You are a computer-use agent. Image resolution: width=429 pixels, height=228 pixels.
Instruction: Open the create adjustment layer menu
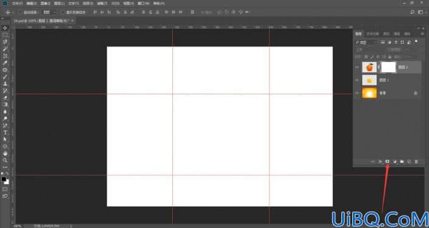395,162
